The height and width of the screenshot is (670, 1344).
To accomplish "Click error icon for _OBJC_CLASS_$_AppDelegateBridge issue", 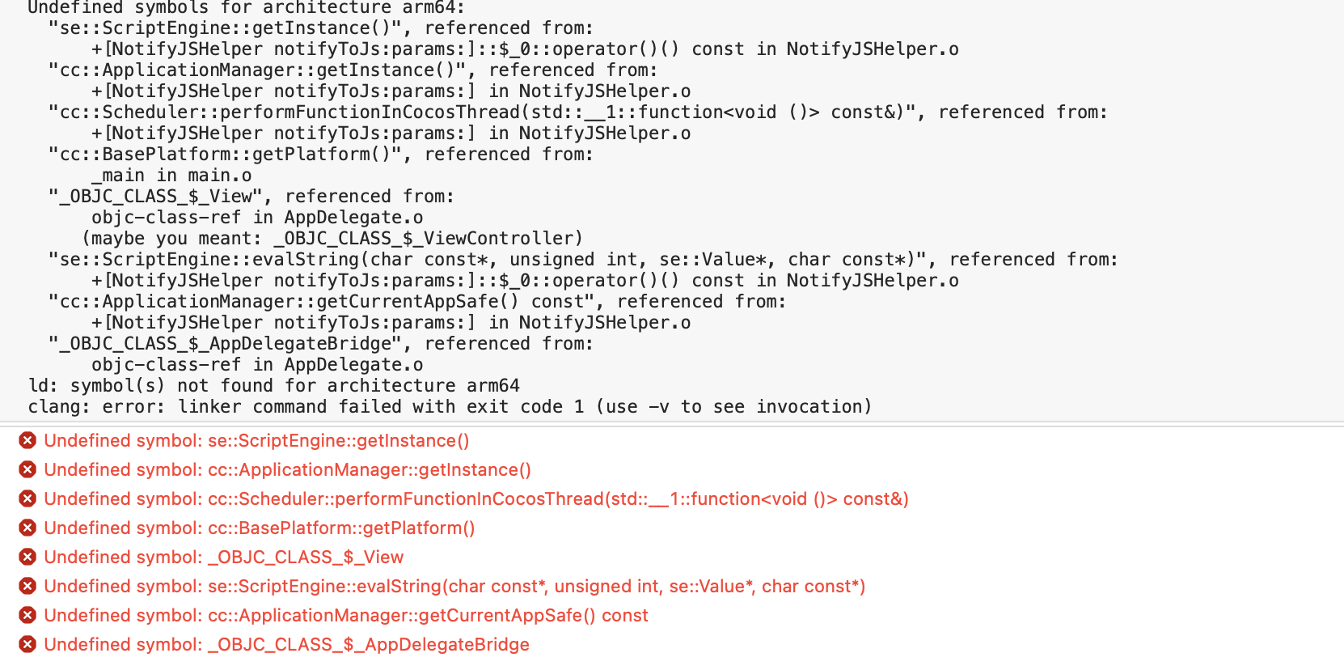I will (27, 644).
